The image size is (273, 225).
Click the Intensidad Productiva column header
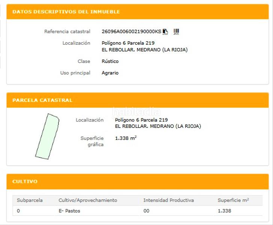(168, 200)
